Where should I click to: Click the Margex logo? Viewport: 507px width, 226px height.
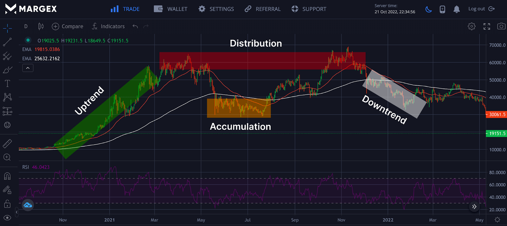click(31, 9)
